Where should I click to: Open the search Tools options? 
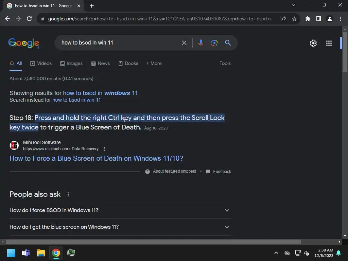[225, 64]
